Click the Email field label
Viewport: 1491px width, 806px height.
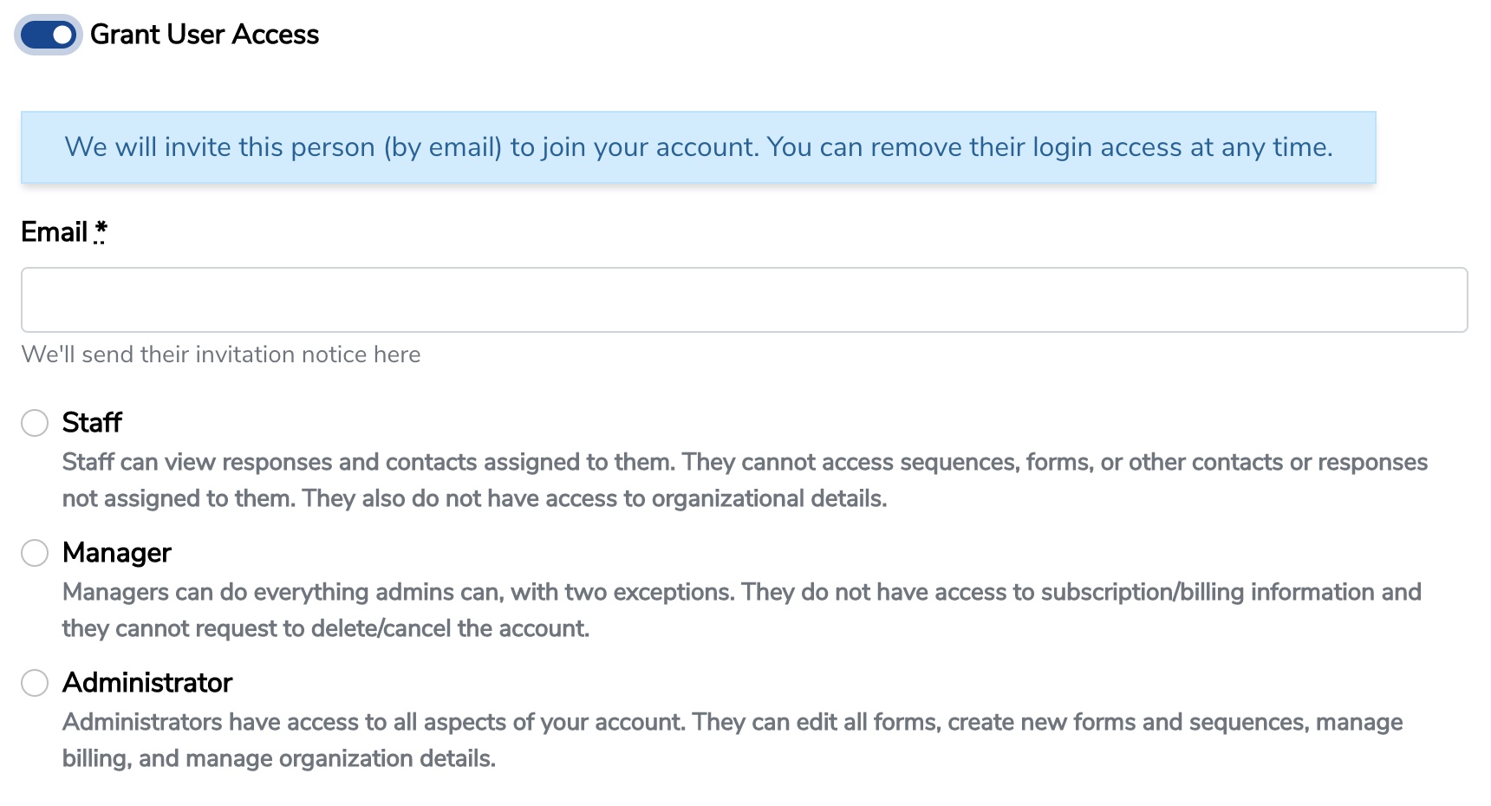point(54,232)
